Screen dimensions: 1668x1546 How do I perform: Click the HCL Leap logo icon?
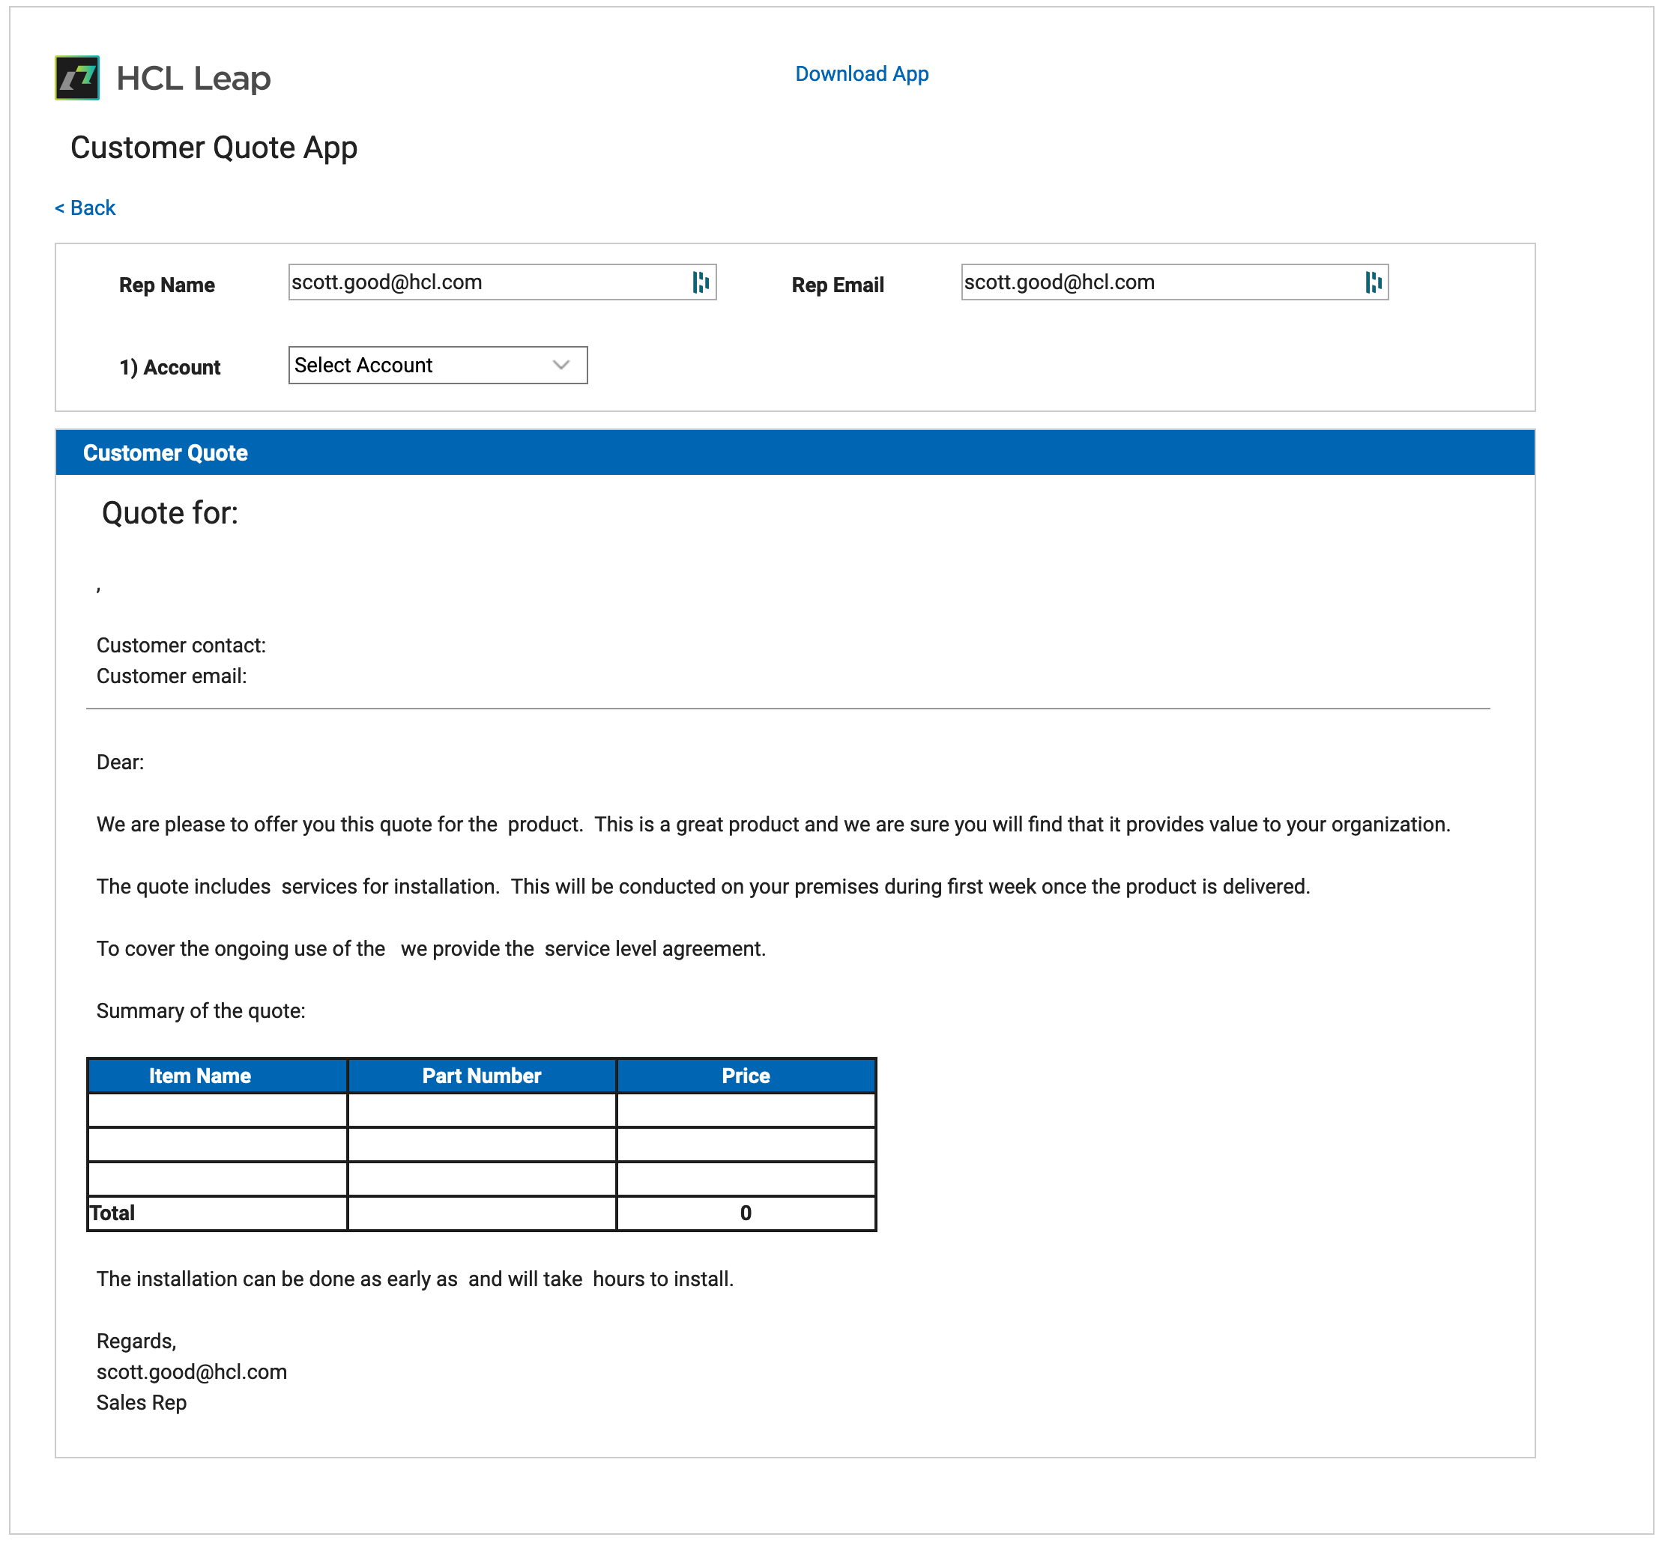tap(77, 78)
